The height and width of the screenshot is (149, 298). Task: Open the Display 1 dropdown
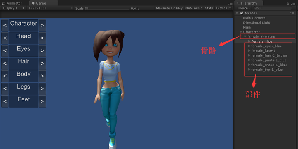coord(14,8)
